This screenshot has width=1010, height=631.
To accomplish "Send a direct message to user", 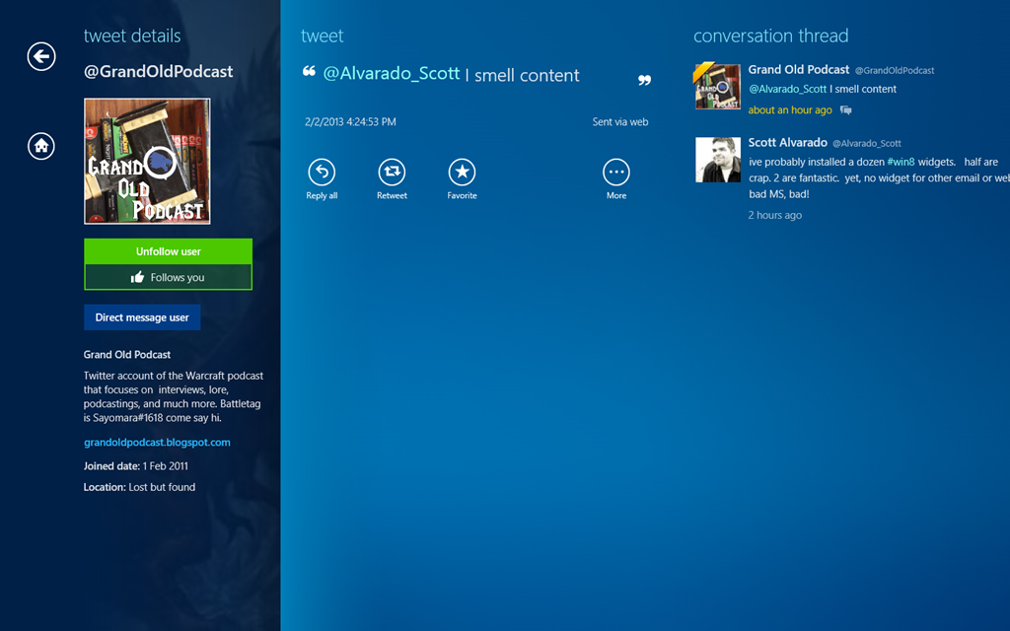I will click(142, 317).
